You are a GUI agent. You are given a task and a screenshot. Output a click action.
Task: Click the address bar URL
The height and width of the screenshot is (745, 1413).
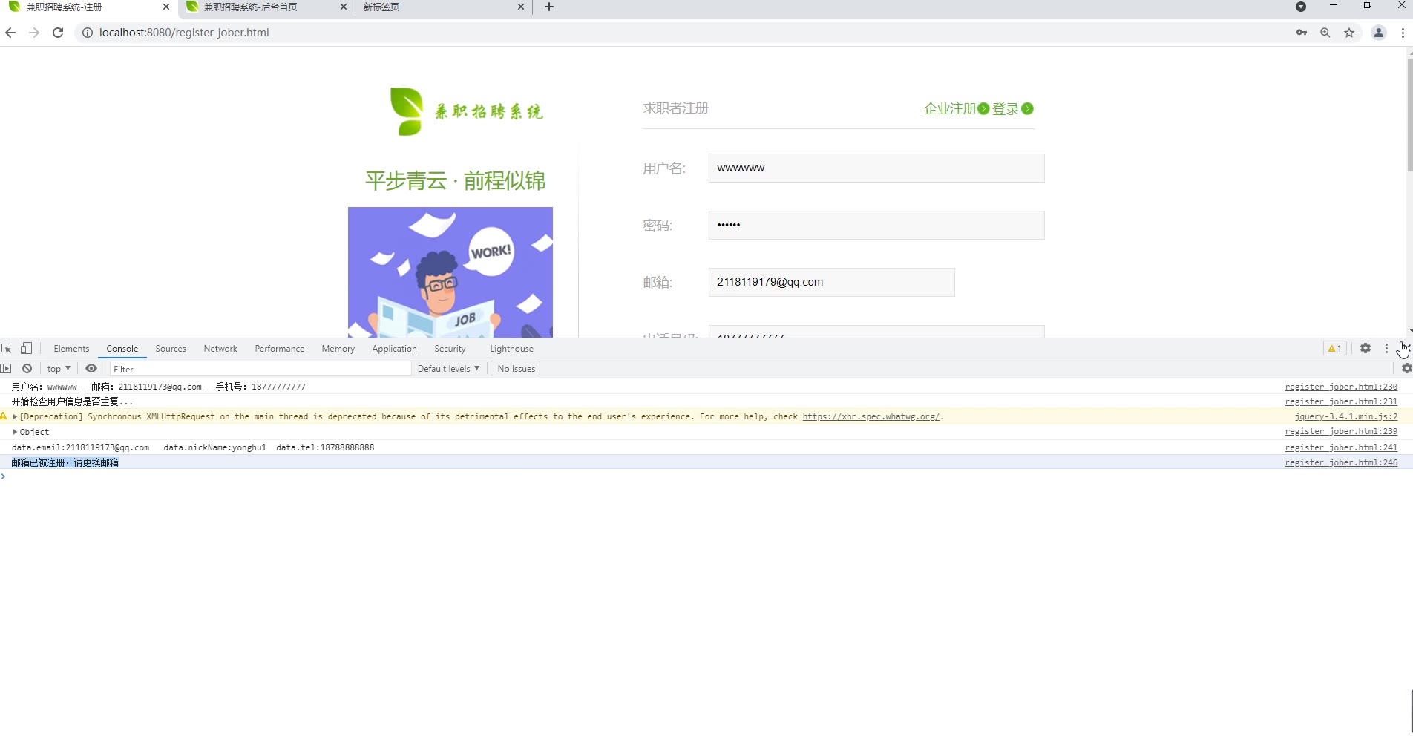coord(184,33)
